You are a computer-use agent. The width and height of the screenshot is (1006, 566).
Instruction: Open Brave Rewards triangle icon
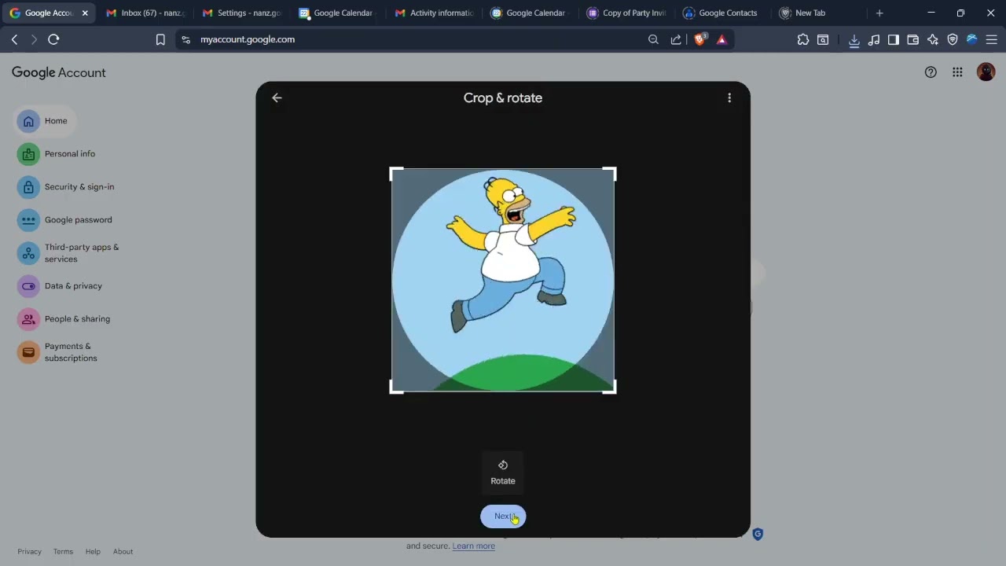click(722, 39)
